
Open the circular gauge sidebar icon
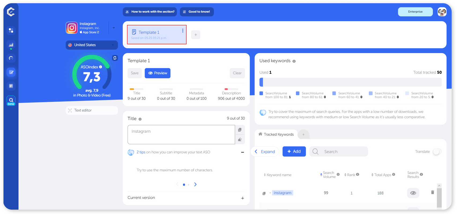(11, 58)
